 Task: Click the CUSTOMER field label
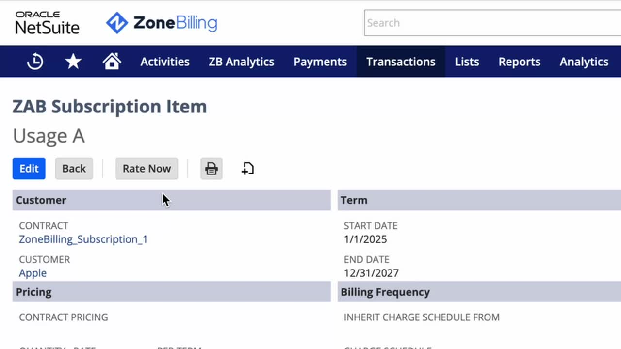tap(45, 260)
